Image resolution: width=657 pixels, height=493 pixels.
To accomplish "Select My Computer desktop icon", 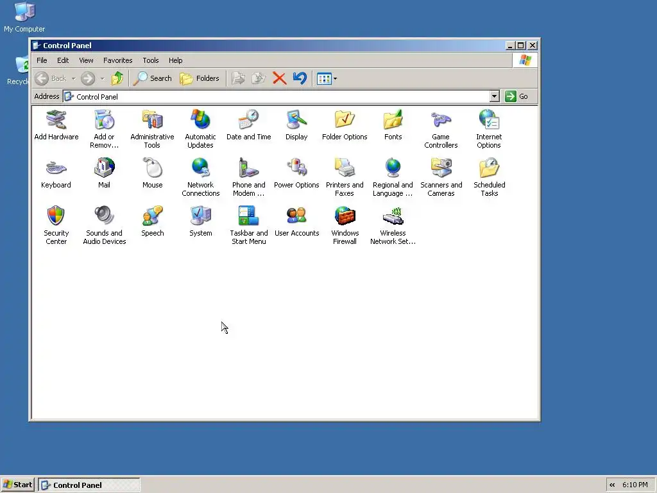I will point(24,17).
